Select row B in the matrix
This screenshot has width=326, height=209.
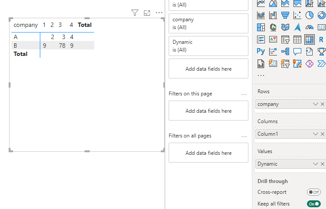pyautogui.click(x=15, y=46)
